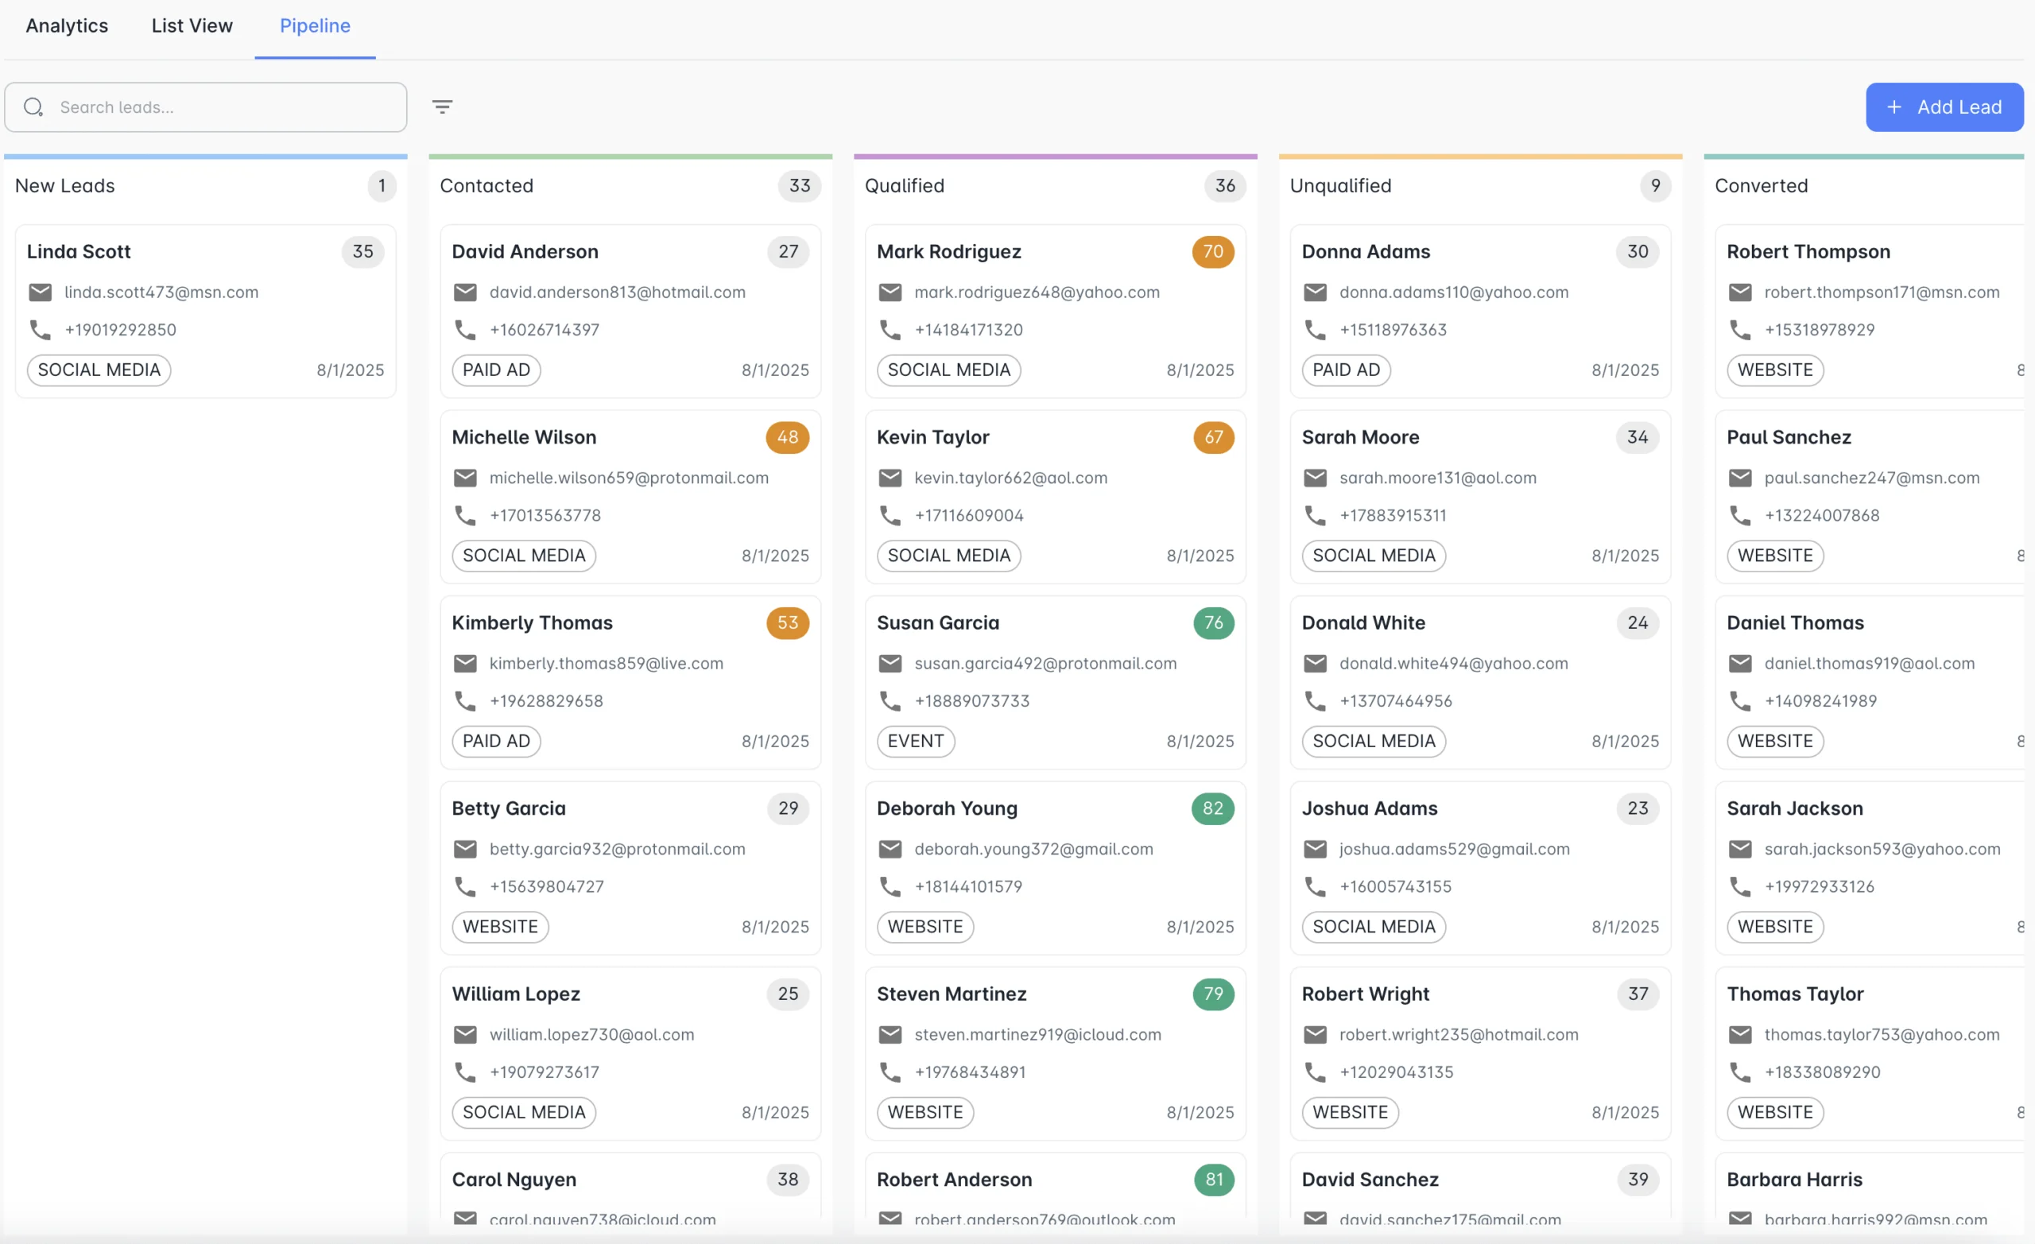Select the Pipeline tab

click(315, 25)
